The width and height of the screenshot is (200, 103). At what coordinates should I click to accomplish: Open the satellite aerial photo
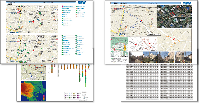click(x=174, y=16)
